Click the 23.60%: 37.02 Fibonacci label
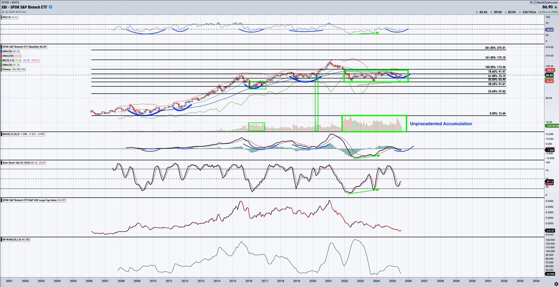This screenshot has height=287, width=559. [497, 91]
